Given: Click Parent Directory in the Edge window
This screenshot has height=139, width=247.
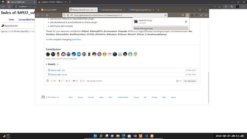Looking at the screenshot, I should click(x=11, y=25).
